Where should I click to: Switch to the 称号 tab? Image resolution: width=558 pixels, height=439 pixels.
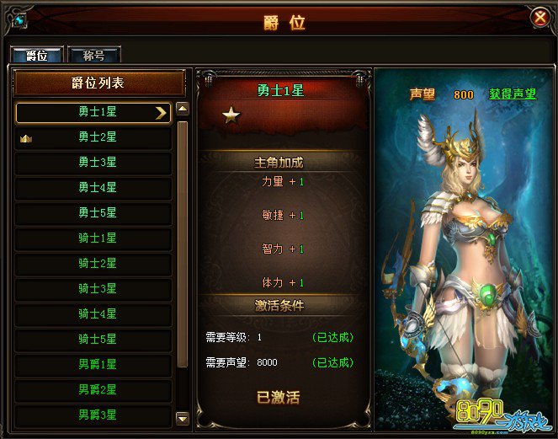(94, 56)
